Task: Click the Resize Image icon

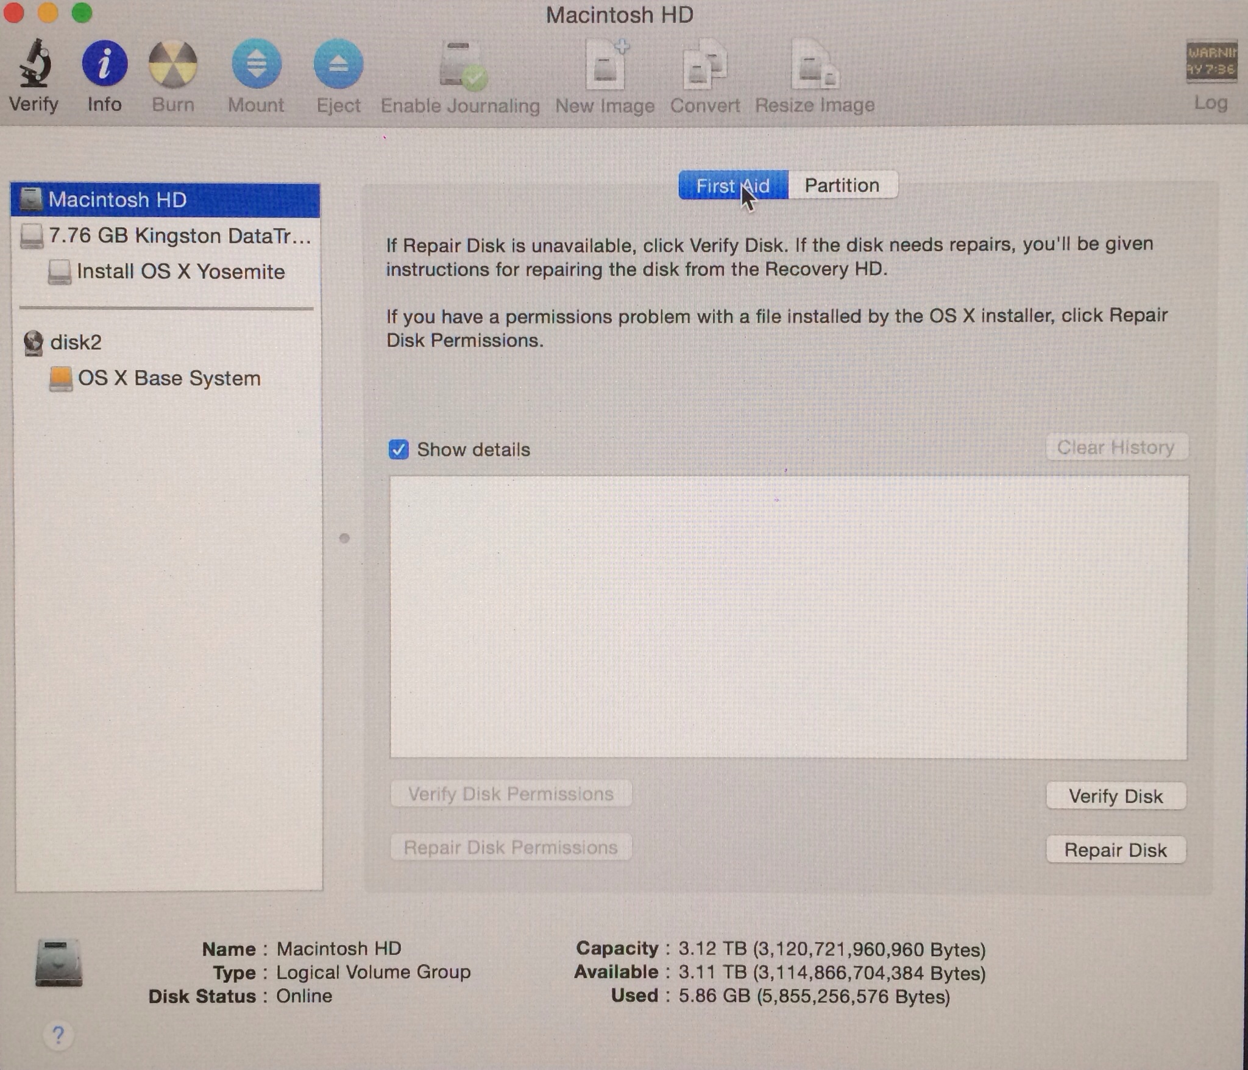Action: pos(815,66)
